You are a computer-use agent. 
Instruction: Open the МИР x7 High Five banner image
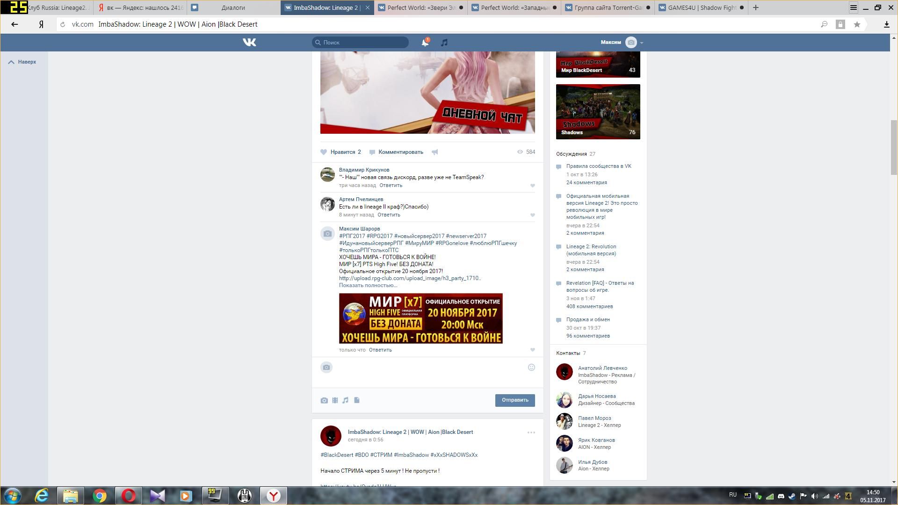point(421,318)
